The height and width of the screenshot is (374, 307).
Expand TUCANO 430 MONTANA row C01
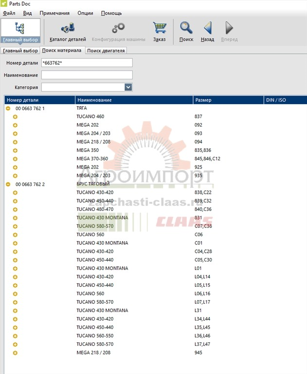pos(15,243)
